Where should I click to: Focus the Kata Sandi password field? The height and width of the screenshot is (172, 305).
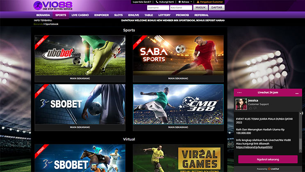click(x=181, y=8)
